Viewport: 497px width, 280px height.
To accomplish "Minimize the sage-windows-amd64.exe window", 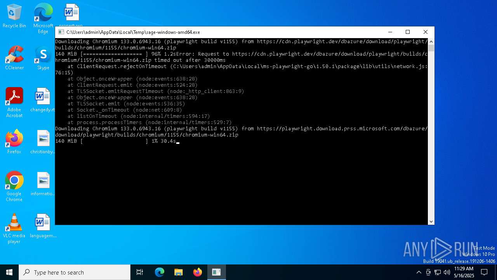I will 390,32.
